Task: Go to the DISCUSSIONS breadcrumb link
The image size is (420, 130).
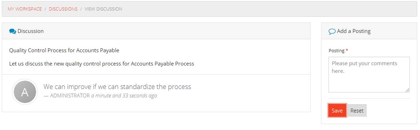Action: coord(63,9)
